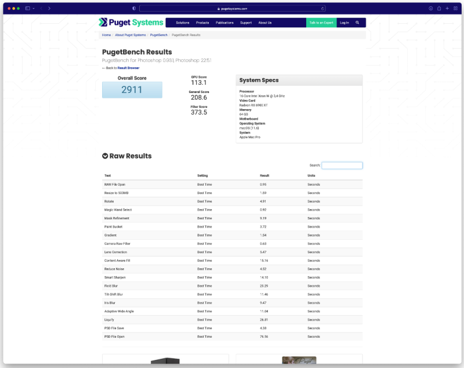Open a new tab with the plus icon
The width and height of the screenshot is (464, 368).
click(x=447, y=8)
